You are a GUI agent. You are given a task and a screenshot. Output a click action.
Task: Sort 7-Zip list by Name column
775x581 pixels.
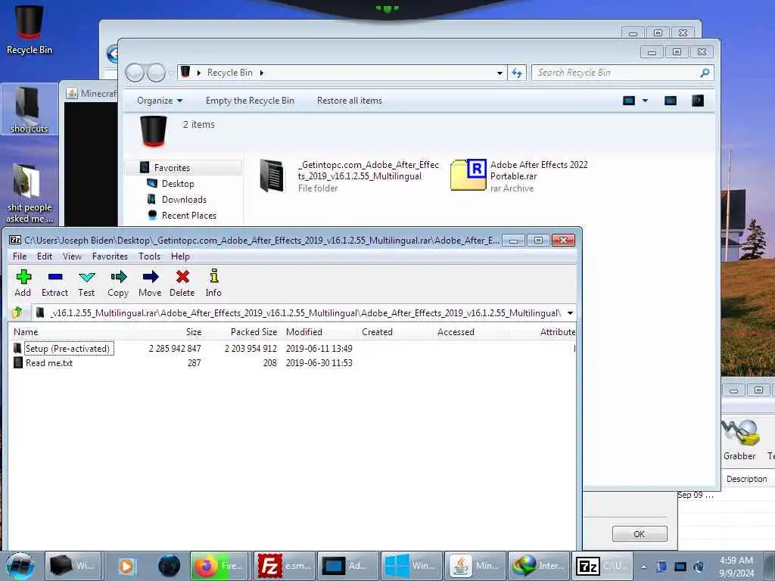pyautogui.click(x=69, y=332)
